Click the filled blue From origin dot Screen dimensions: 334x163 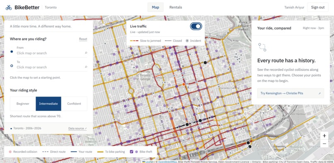coord(12,52)
